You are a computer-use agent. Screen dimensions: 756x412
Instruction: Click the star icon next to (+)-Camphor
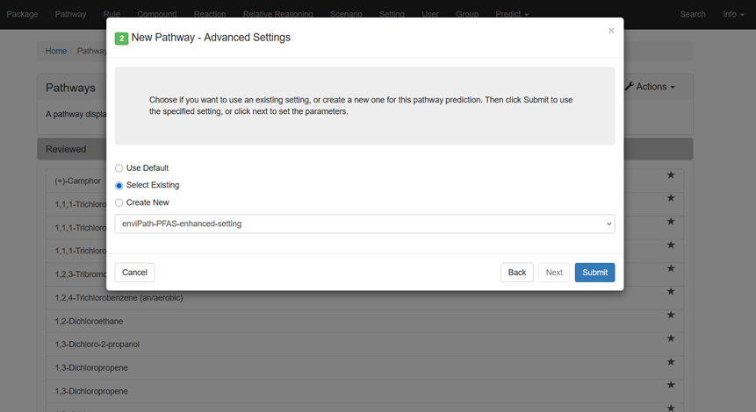[671, 175]
